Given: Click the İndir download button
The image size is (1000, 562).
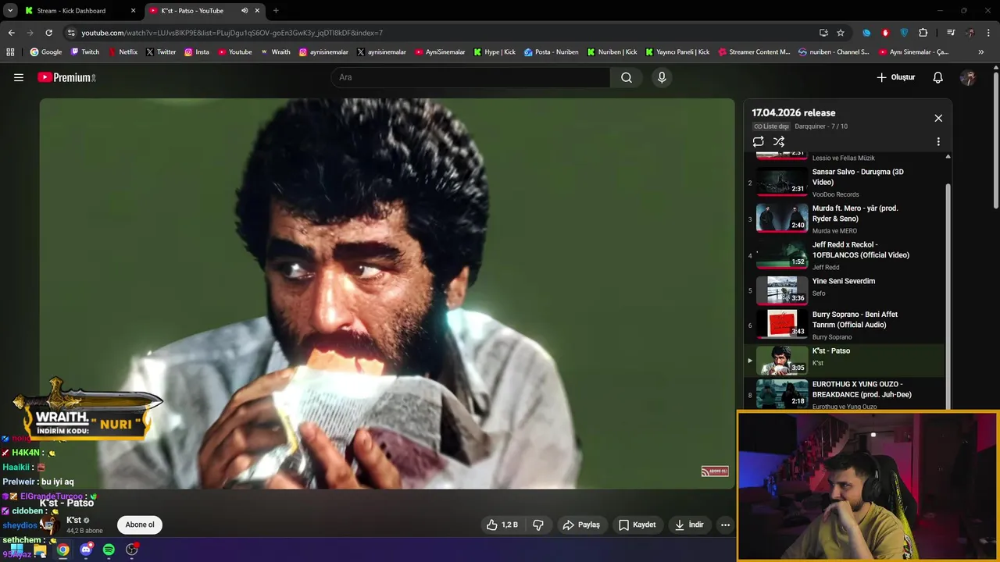Looking at the screenshot, I should (x=689, y=525).
